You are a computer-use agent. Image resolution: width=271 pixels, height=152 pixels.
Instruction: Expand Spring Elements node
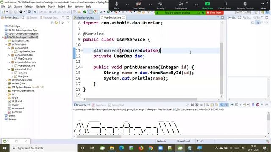click(6, 41)
